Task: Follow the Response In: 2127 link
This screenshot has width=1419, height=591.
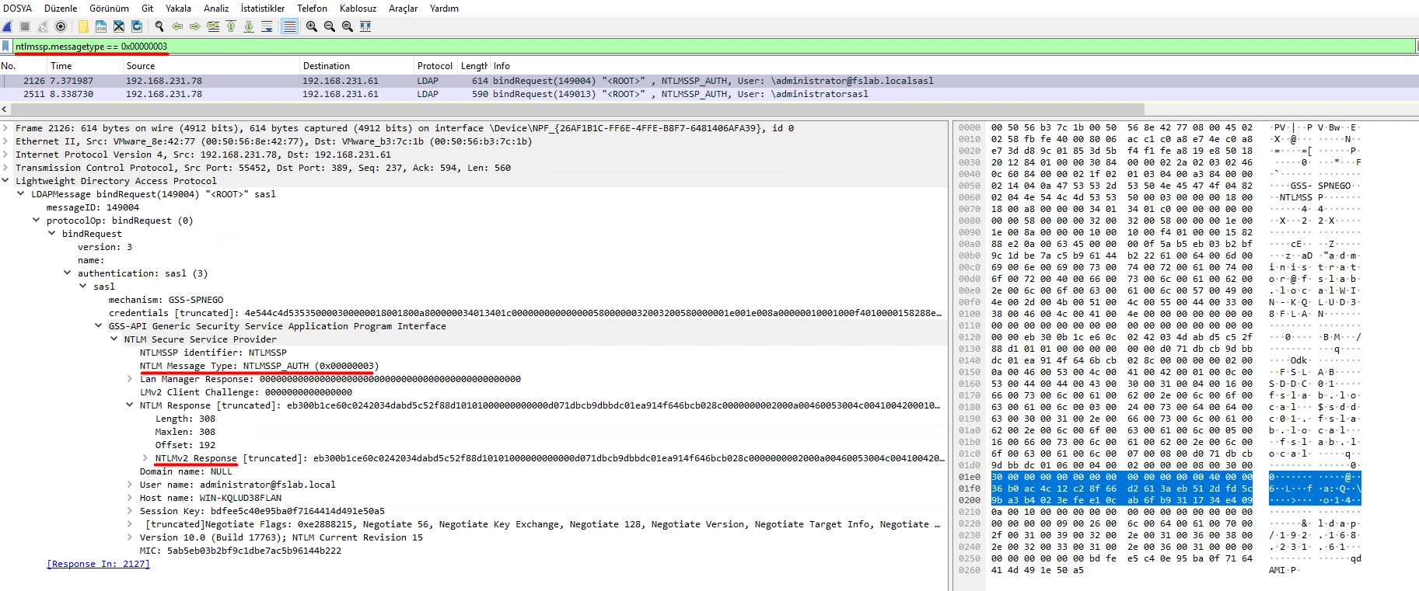Action: tap(98, 564)
